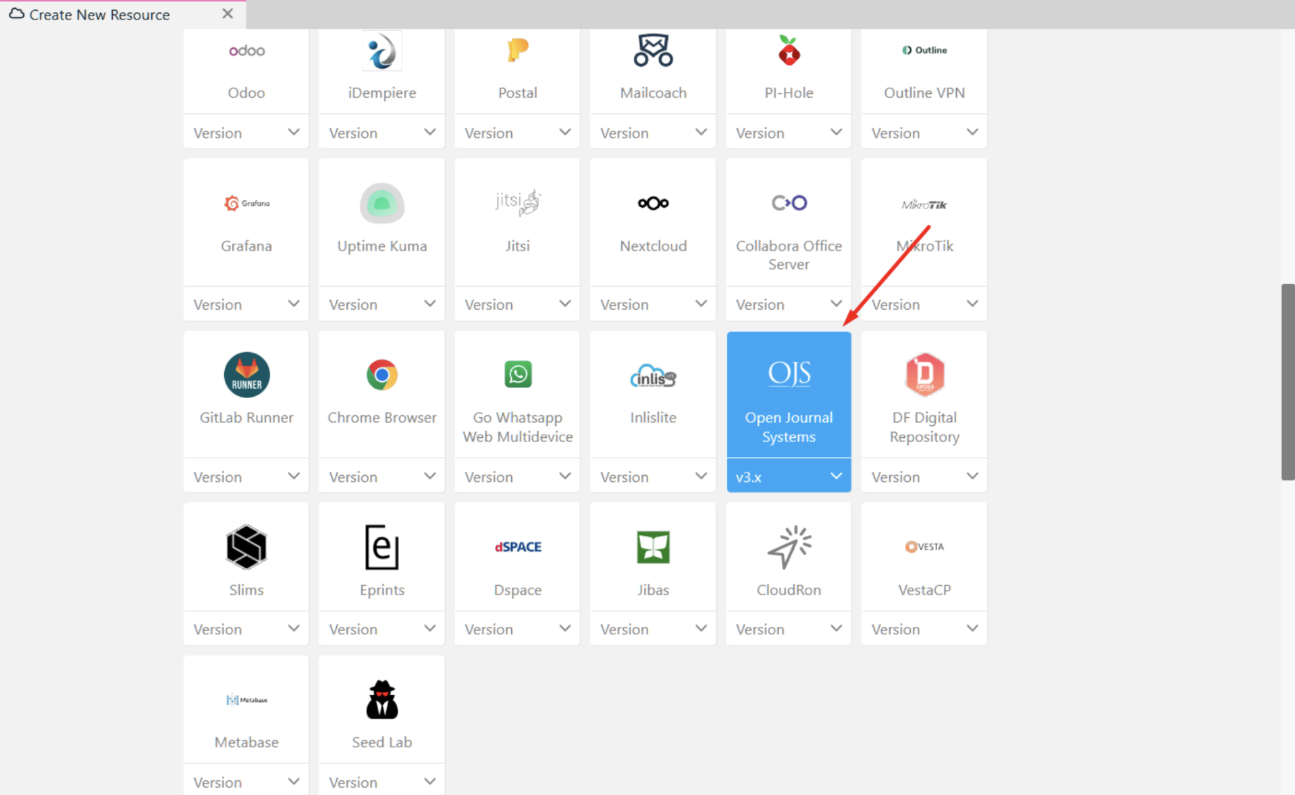Click the GitLab Runner label

pyautogui.click(x=246, y=417)
